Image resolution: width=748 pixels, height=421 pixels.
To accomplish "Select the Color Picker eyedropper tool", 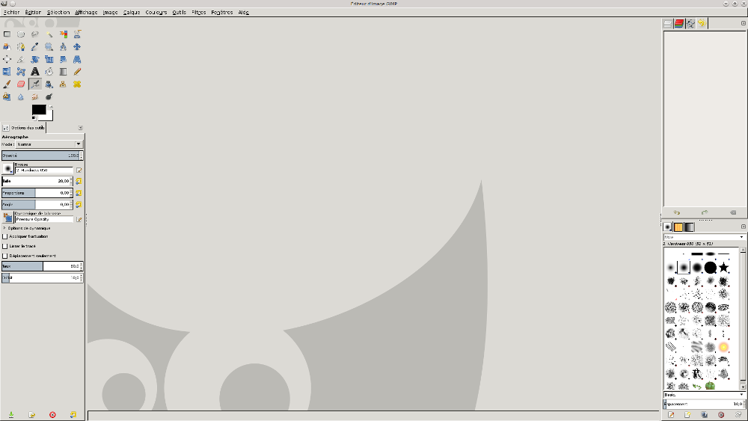I will (35, 46).
